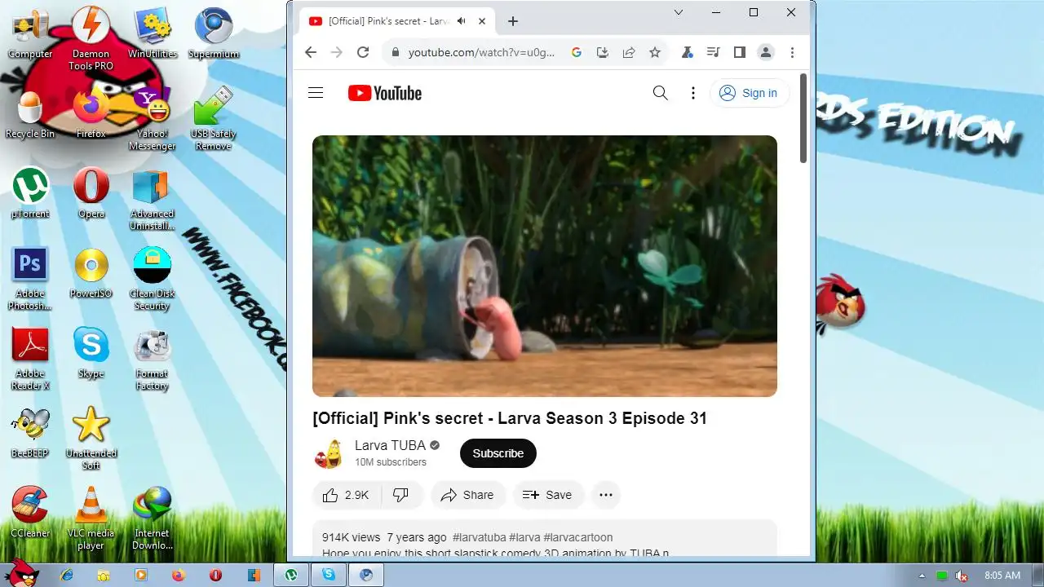Click the #larvacartoon hashtag
The image size is (1044, 587).
578,537
